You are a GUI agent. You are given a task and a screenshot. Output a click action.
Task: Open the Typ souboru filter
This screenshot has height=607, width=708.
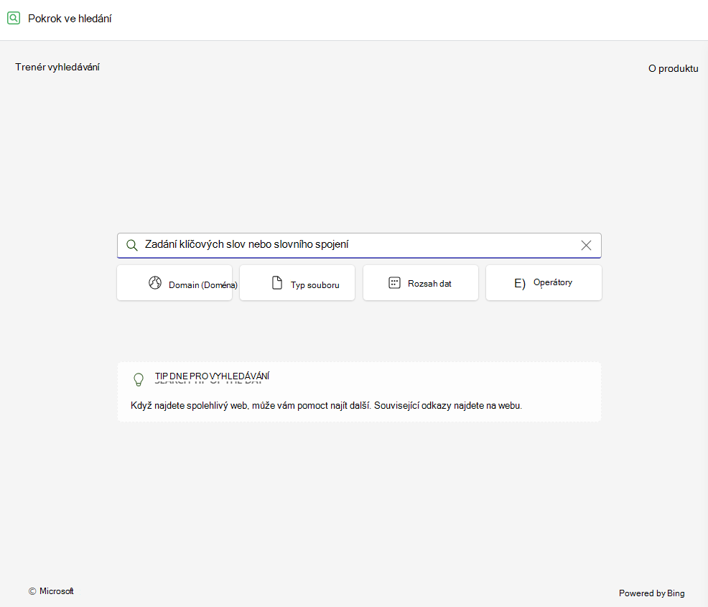point(297,283)
